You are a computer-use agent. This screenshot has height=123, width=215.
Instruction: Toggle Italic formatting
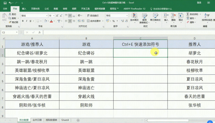pos(27,21)
